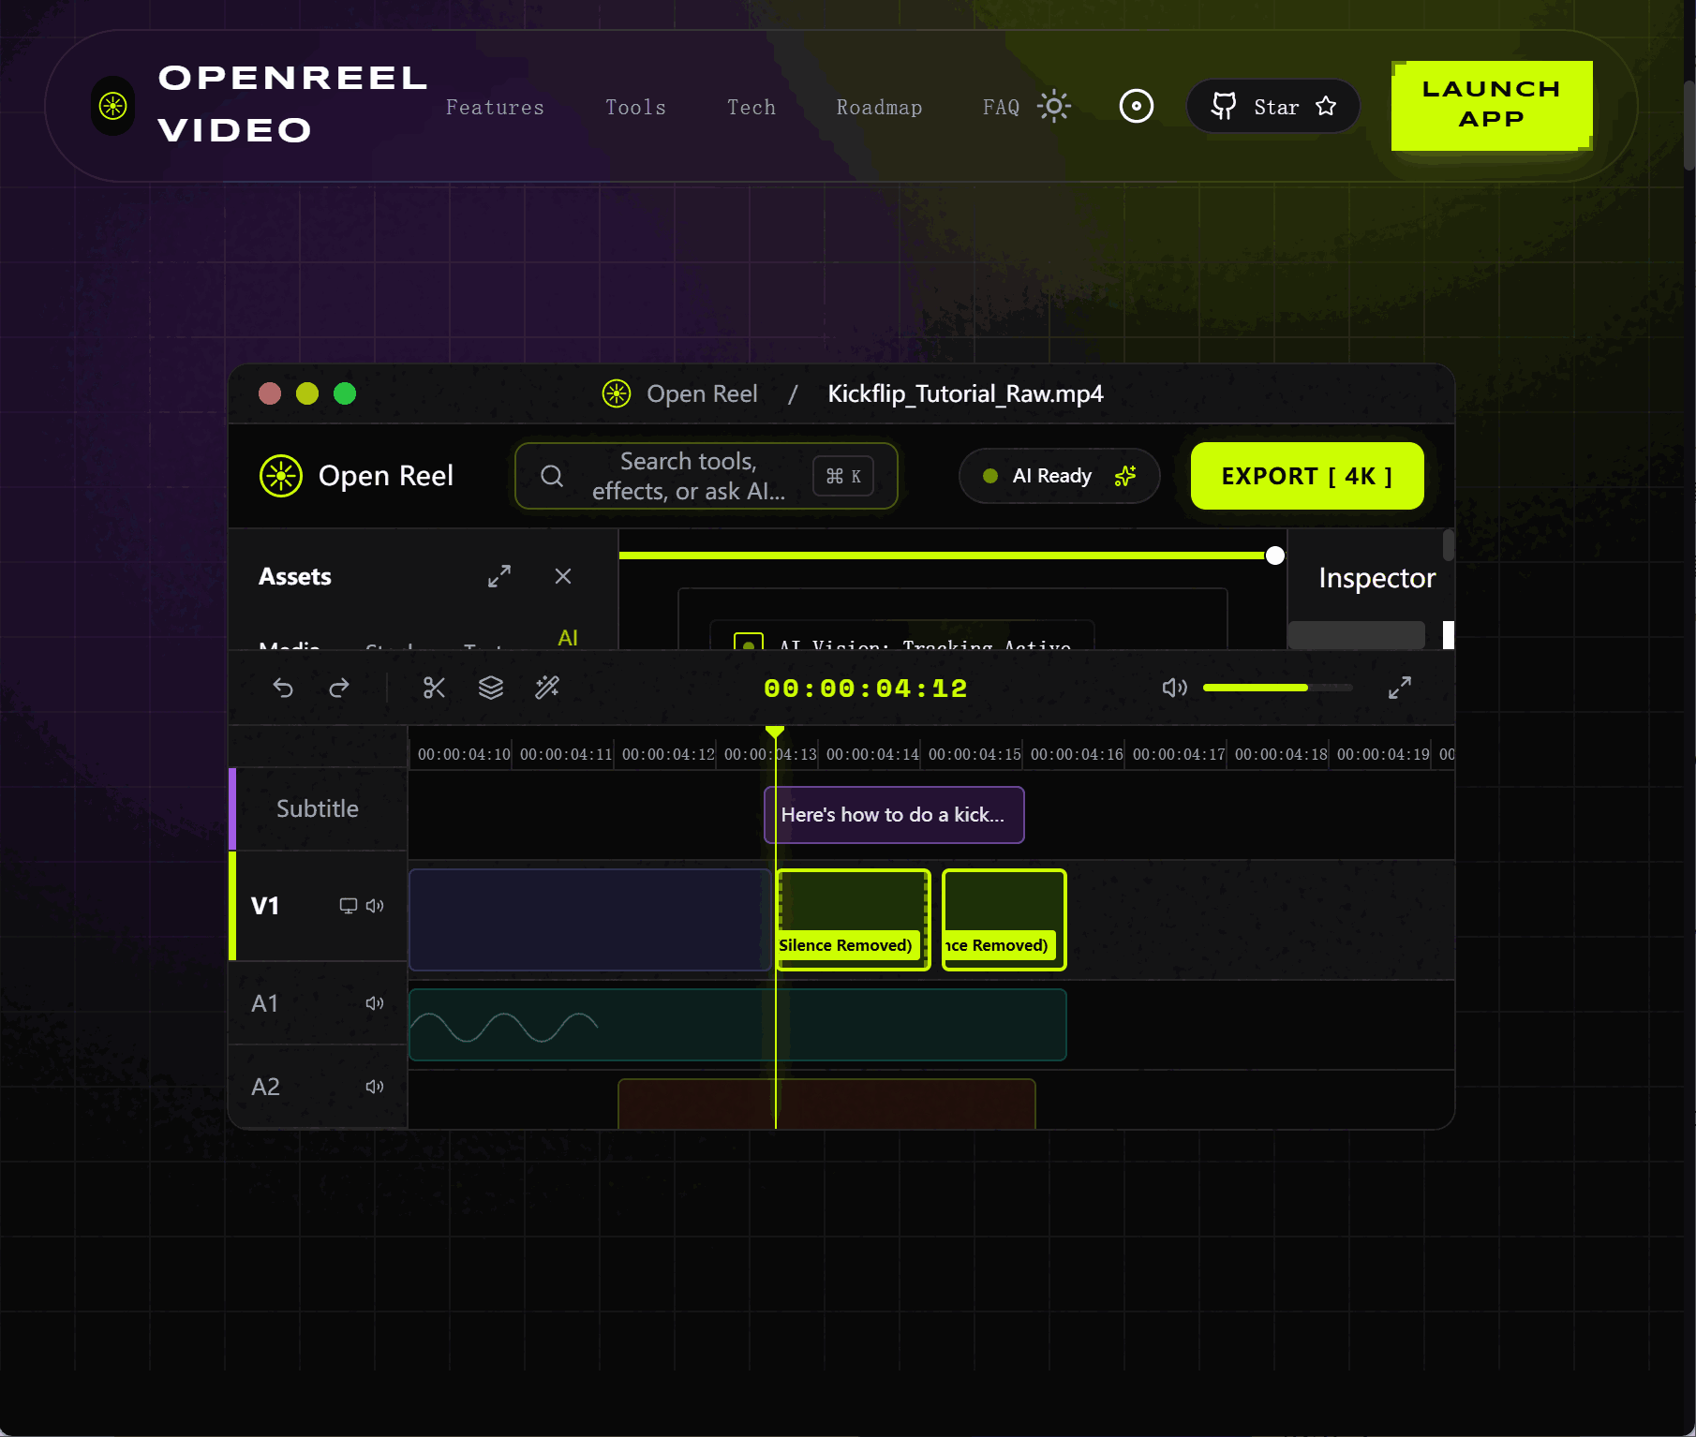Image resolution: width=1696 pixels, height=1437 pixels.
Task: Select the scissors cut tool
Action: point(433,688)
